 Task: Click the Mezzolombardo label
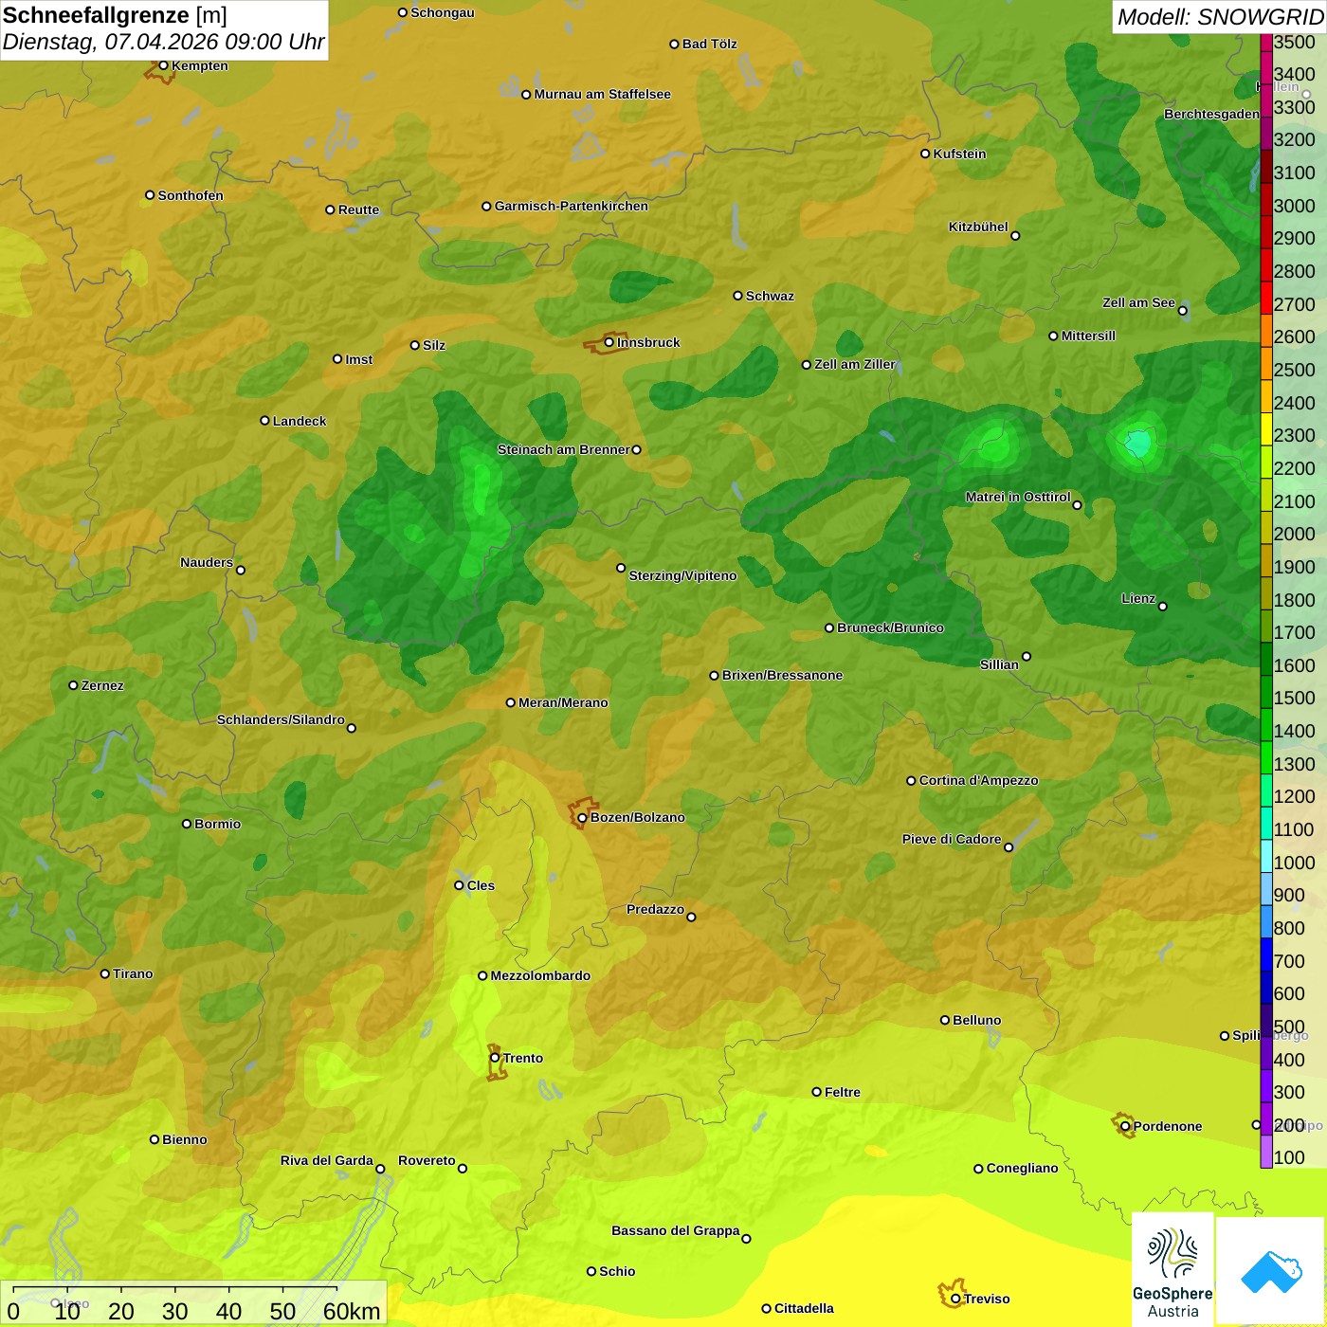click(540, 975)
